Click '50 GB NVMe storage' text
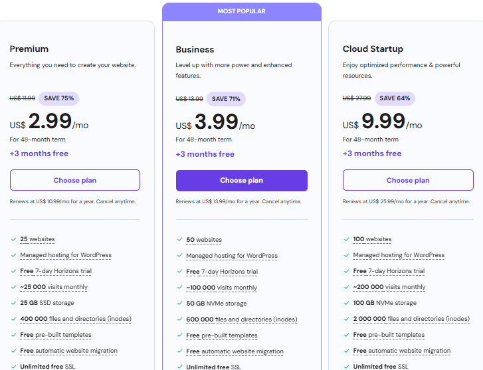483x370 pixels. [217, 304]
